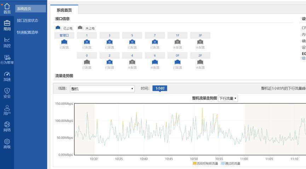Open the 高级 advanced gear section
The image size is (306, 169).
coord(7,144)
